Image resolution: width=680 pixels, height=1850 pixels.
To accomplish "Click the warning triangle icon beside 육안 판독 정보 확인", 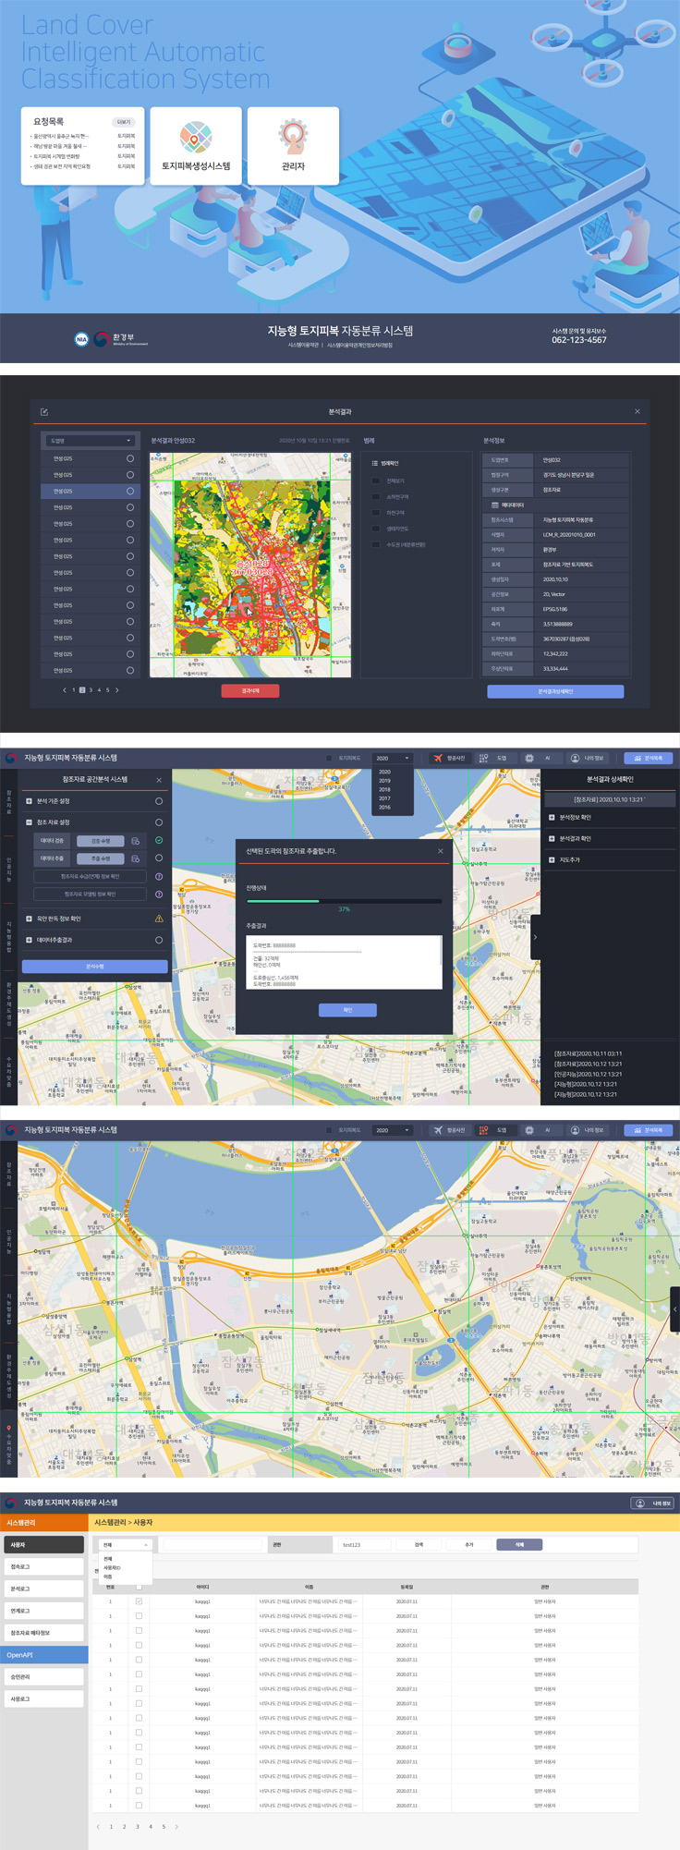I will click(x=159, y=919).
